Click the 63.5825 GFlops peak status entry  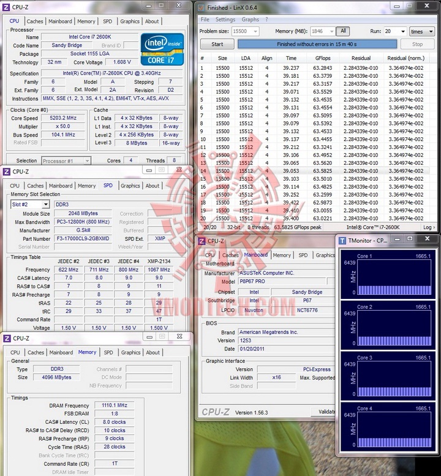tap(298, 227)
